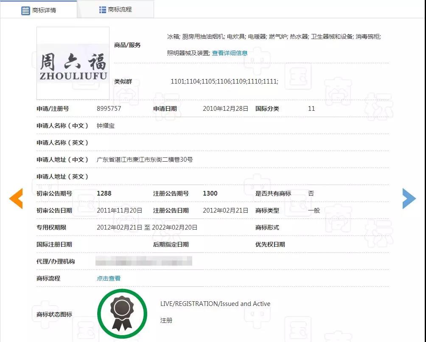Select preliminary announcement number 1288
This screenshot has width=426, height=342.
(104, 193)
